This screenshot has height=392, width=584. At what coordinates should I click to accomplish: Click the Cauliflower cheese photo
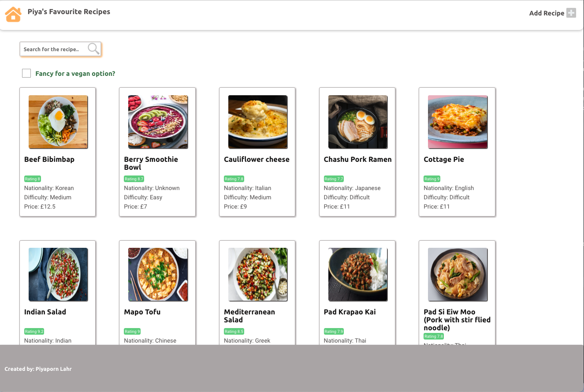pos(257,122)
